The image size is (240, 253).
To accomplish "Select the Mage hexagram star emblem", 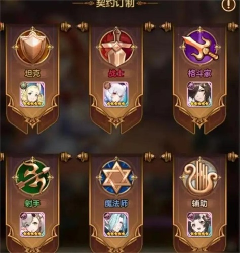I will (116, 177).
